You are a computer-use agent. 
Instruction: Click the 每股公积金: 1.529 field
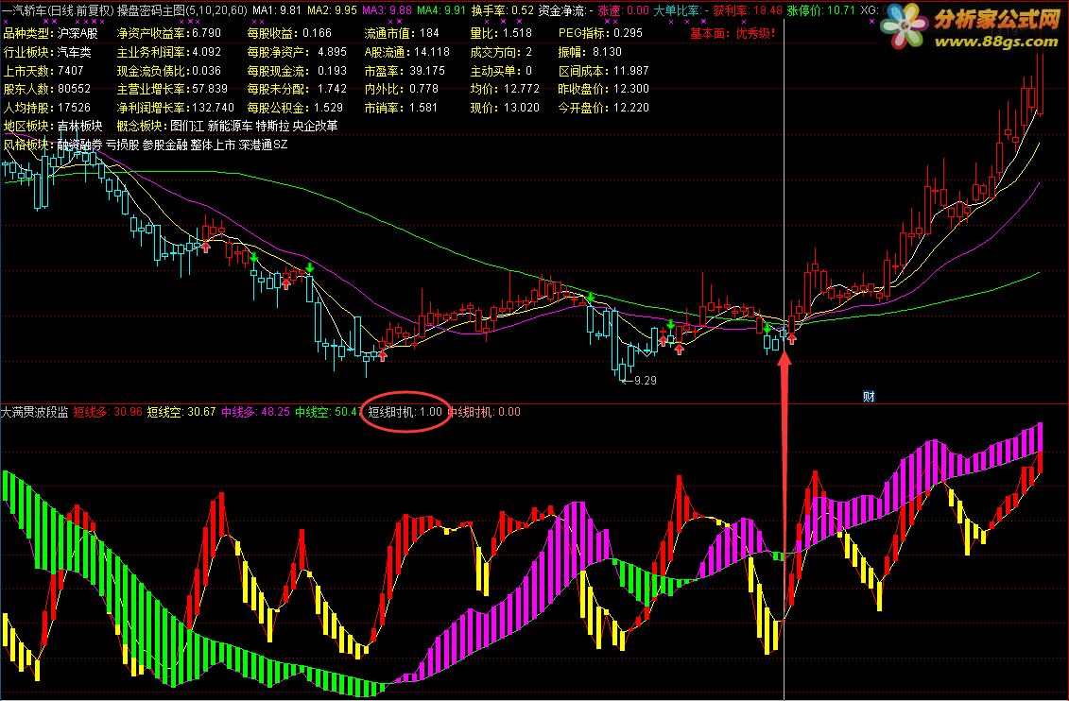(x=295, y=108)
